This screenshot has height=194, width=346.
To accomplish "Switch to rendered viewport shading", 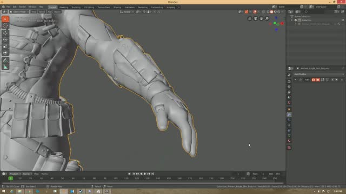I will pos(279,12).
